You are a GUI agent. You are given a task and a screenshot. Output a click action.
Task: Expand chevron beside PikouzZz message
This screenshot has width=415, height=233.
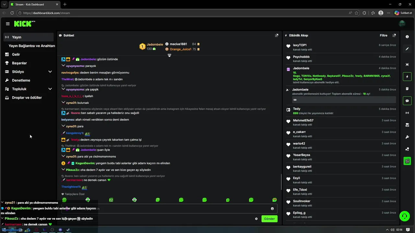tap(63, 170)
